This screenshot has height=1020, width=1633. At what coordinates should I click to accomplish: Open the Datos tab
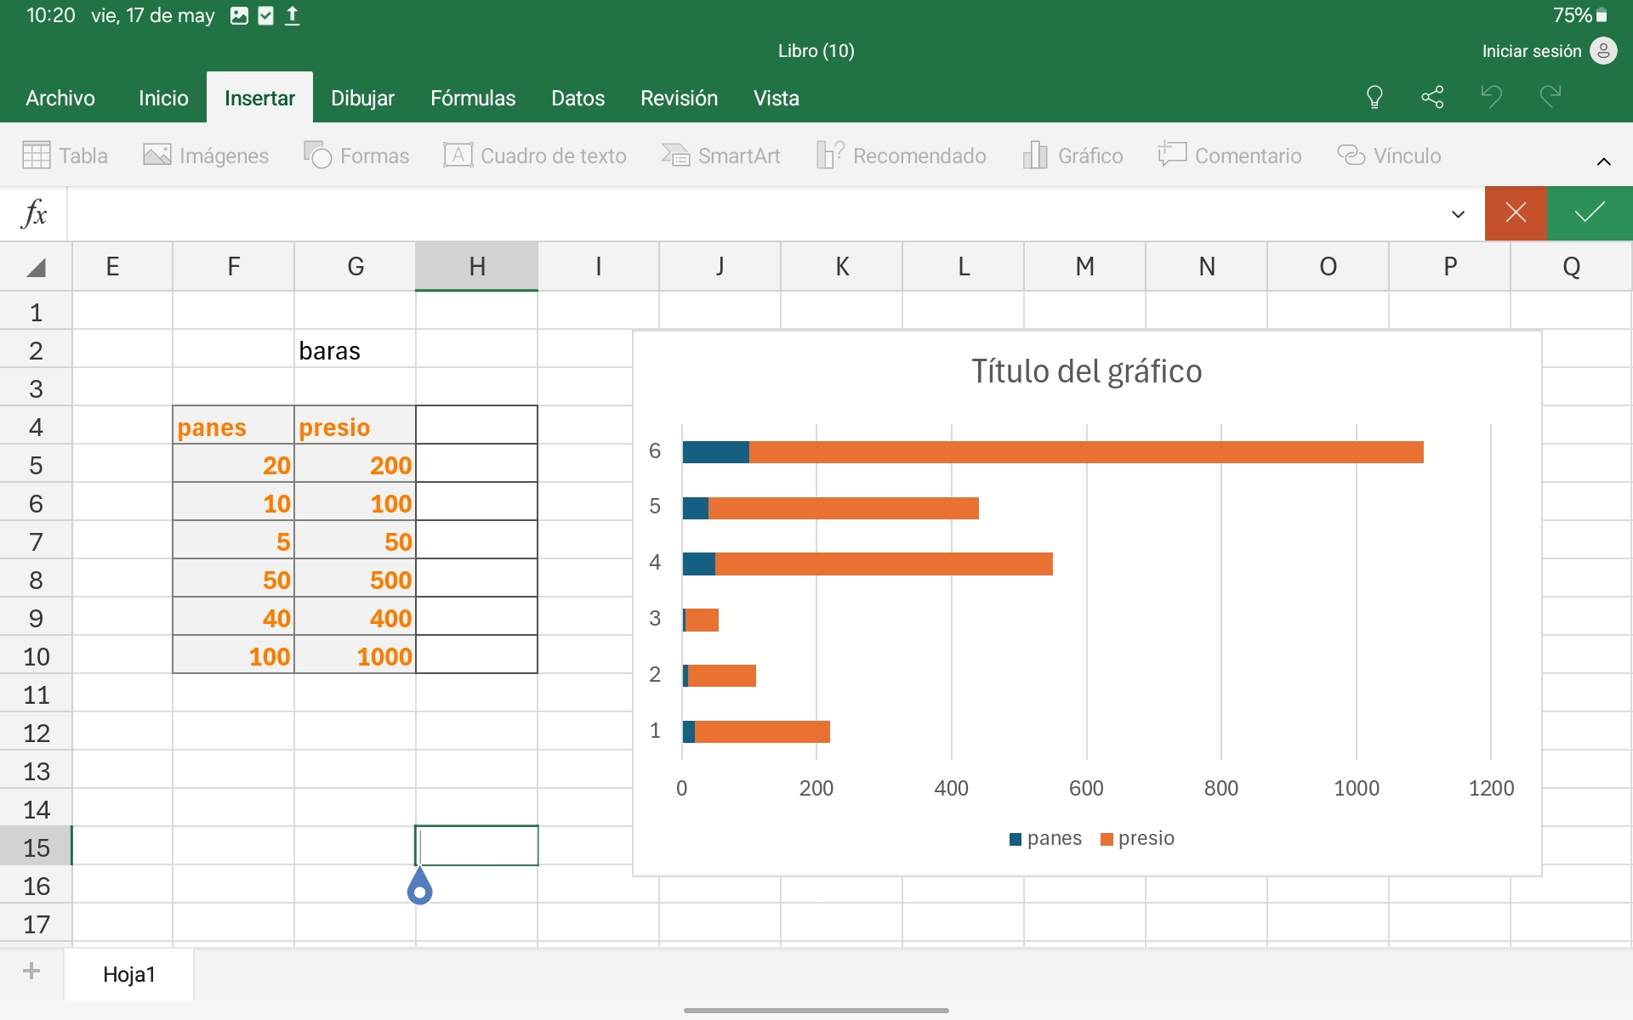pos(578,99)
